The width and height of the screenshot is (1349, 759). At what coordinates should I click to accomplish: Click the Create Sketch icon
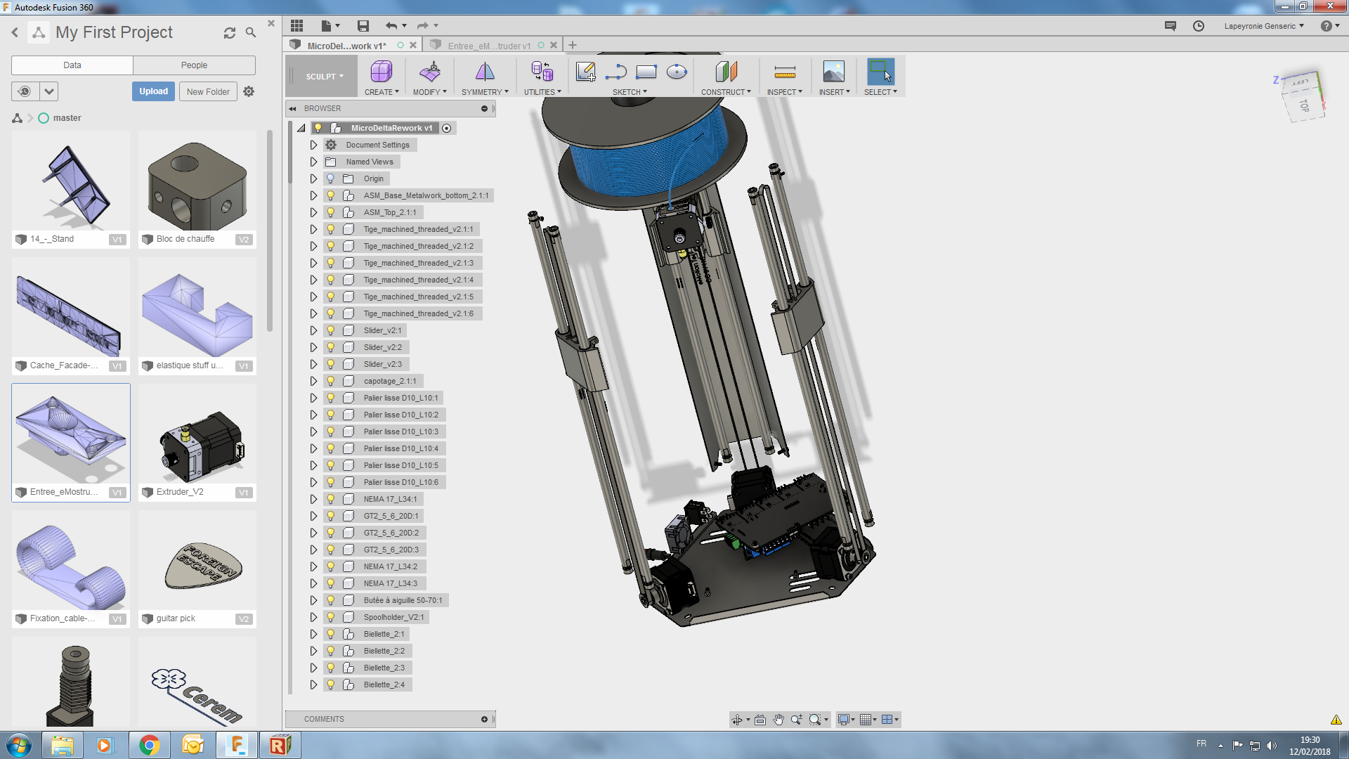click(585, 72)
